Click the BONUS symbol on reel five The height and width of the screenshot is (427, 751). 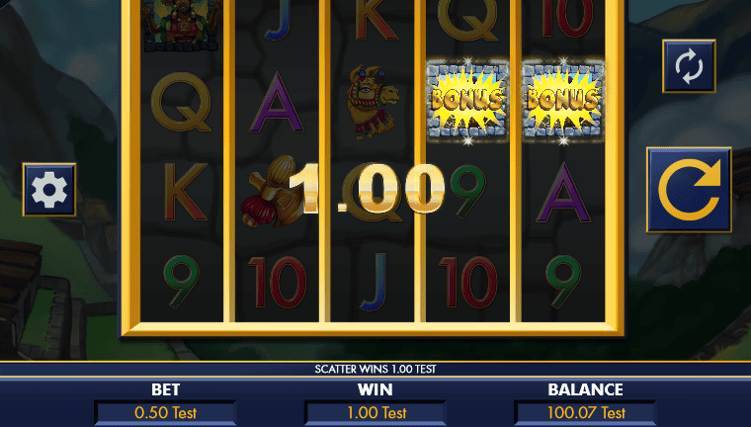563,101
